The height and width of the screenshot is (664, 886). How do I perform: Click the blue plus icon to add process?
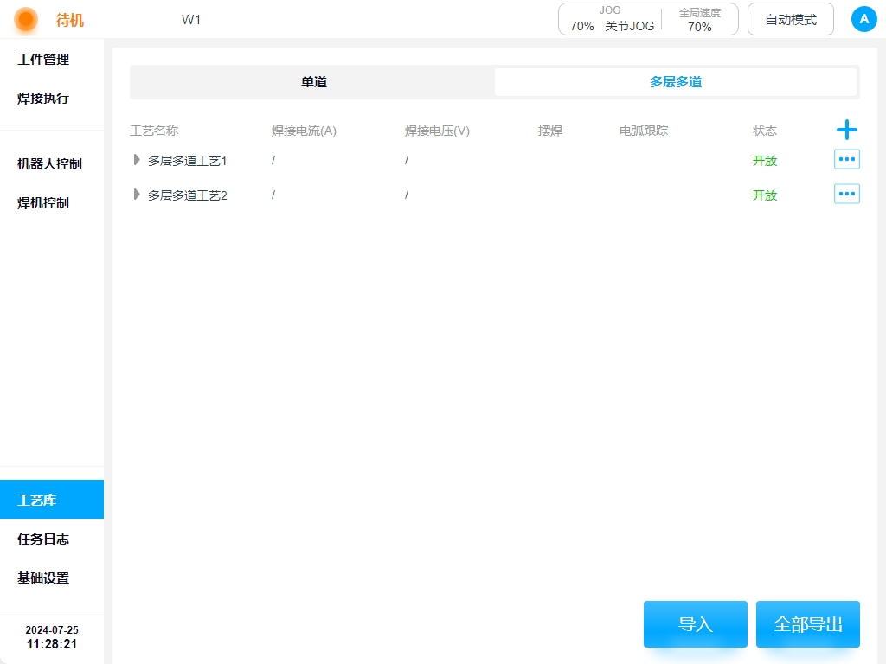846,131
